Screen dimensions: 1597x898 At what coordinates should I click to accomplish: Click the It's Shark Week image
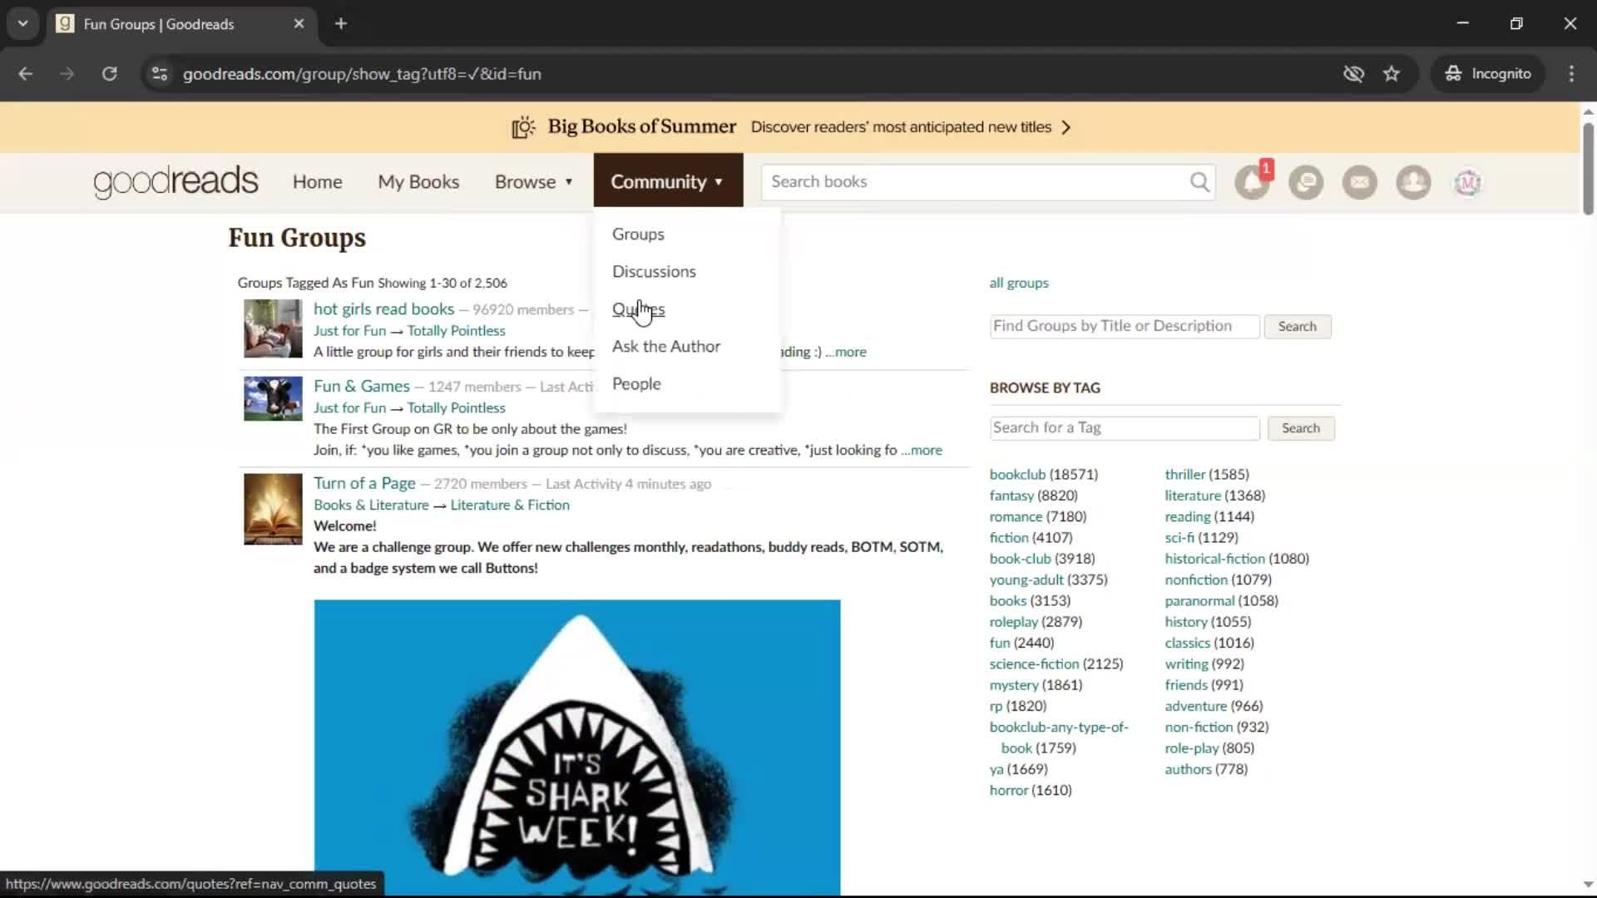pos(577,748)
